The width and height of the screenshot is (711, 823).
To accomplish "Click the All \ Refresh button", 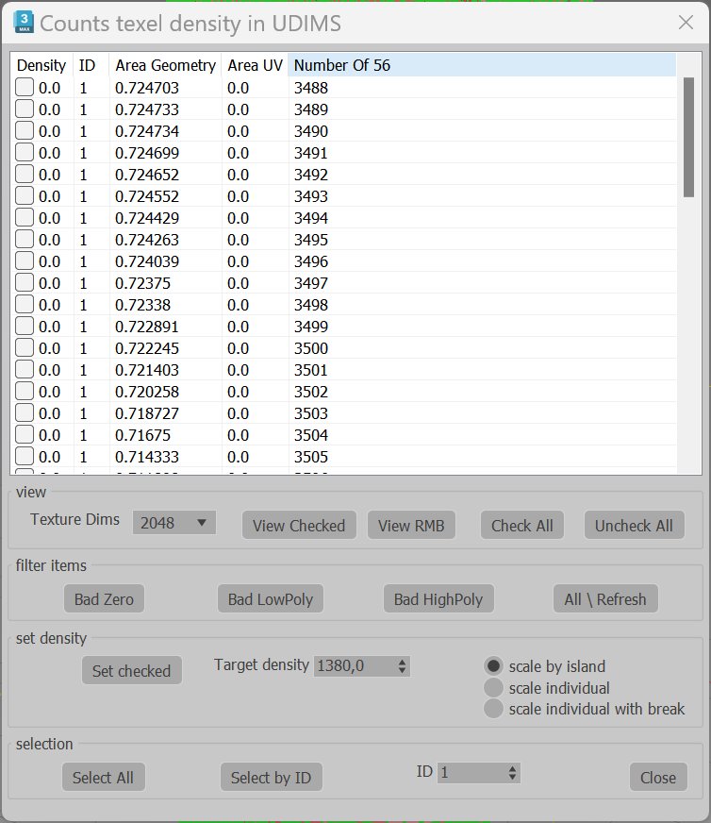I will pos(605,599).
